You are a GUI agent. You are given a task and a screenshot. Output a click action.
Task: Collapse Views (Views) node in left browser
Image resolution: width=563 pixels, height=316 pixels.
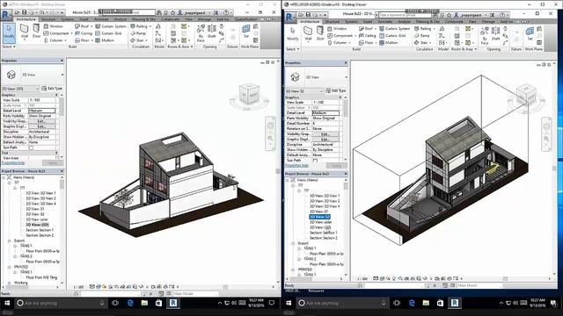[x=4, y=177]
